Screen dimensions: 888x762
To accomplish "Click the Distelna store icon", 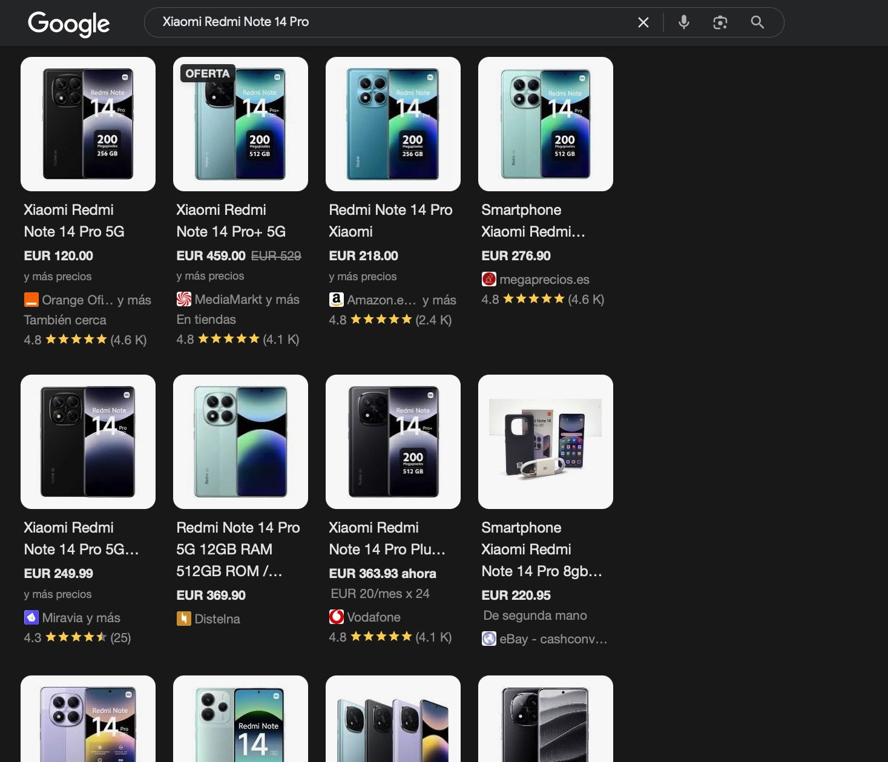I will (183, 619).
